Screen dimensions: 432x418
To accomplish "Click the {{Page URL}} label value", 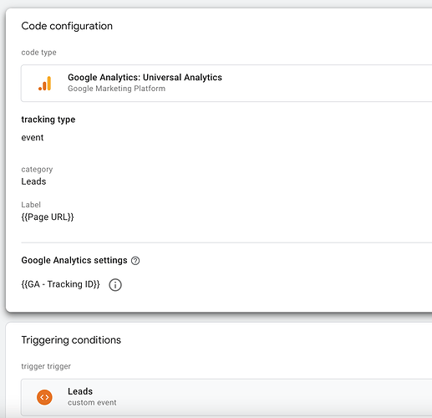I will 48,217.
